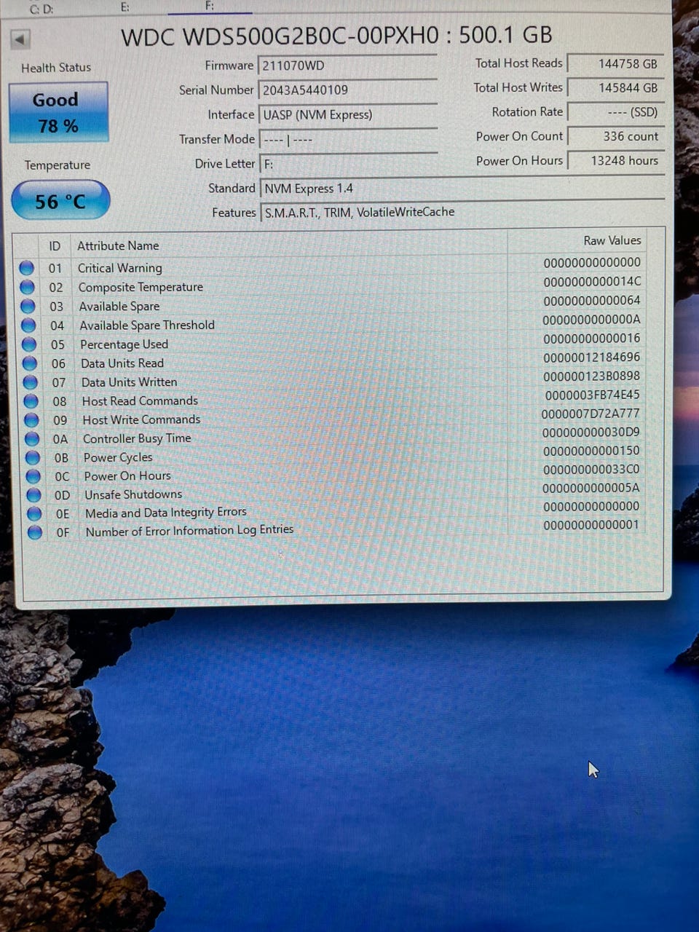Click the status dot for Host Read Commands
This screenshot has height=932, width=699.
(x=31, y=400)
